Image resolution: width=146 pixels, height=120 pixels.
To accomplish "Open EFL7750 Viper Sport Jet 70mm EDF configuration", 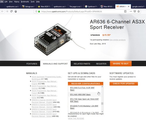I will pos(85,100).
